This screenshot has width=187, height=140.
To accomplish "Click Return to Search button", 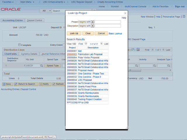I will [x=26, y=84].
